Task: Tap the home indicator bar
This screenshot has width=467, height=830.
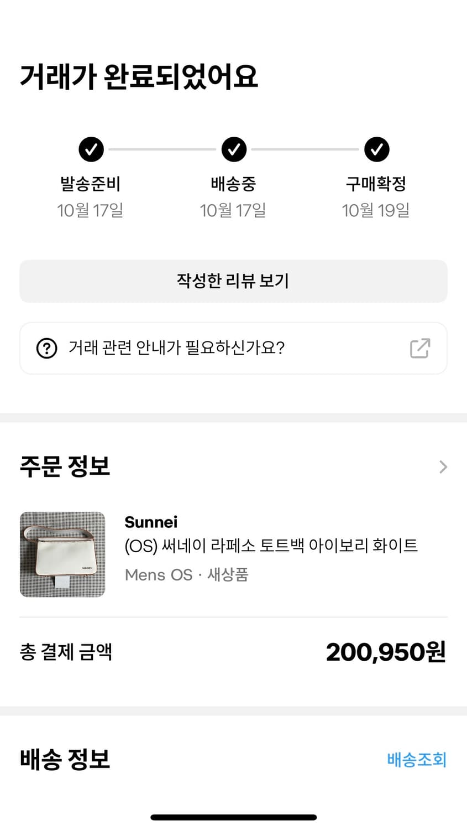Action: 233,817
